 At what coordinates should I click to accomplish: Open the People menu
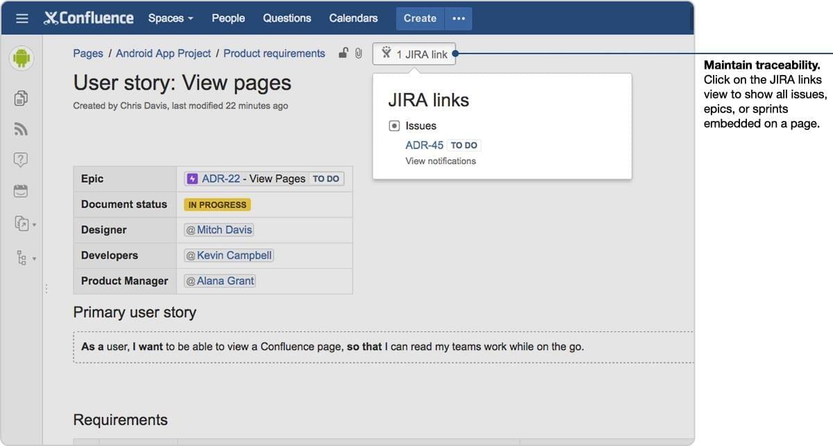[x=228, y=18]
